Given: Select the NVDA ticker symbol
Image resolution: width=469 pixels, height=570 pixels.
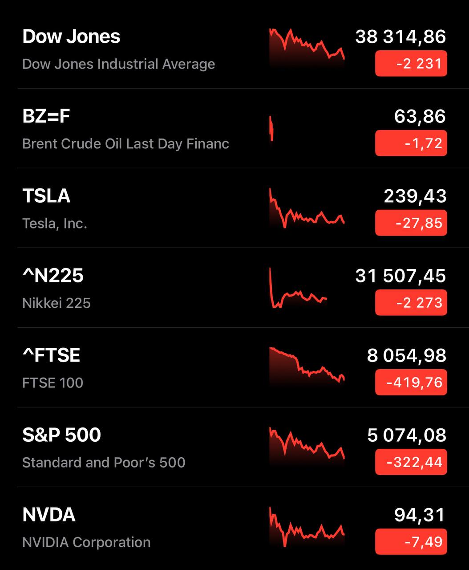Looking at the screenshot, I should point(49,515).
